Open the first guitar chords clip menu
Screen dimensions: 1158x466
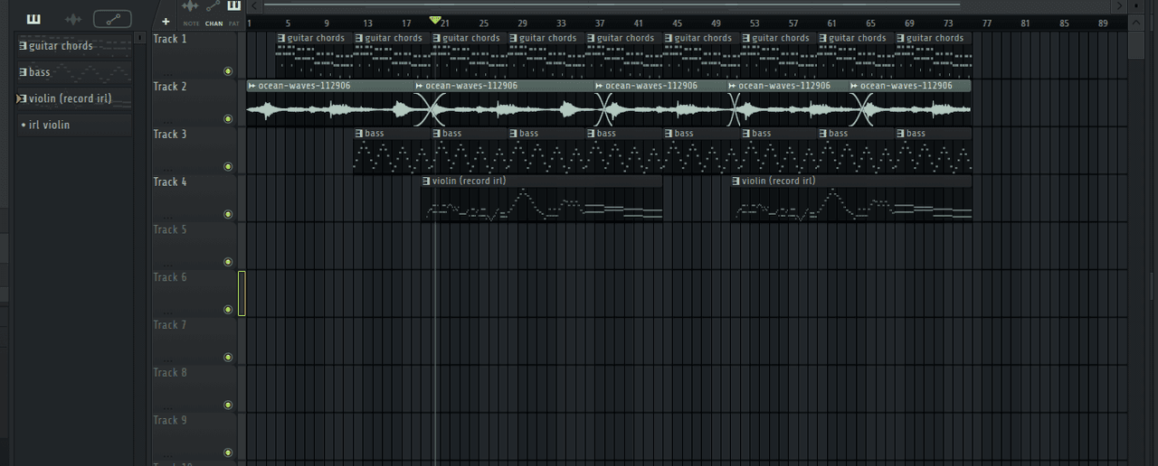tap(281, 38)
